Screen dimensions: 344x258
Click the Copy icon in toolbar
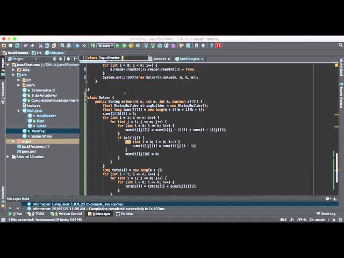coord(47,46)
